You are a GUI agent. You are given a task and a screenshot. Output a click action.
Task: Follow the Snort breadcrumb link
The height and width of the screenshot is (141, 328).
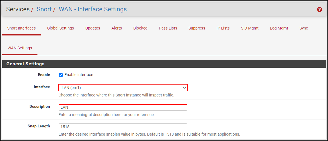(44, 9)
